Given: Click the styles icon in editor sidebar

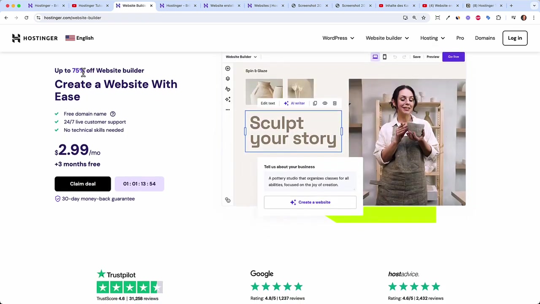Looking at the screenshot, I should point(228,89).
